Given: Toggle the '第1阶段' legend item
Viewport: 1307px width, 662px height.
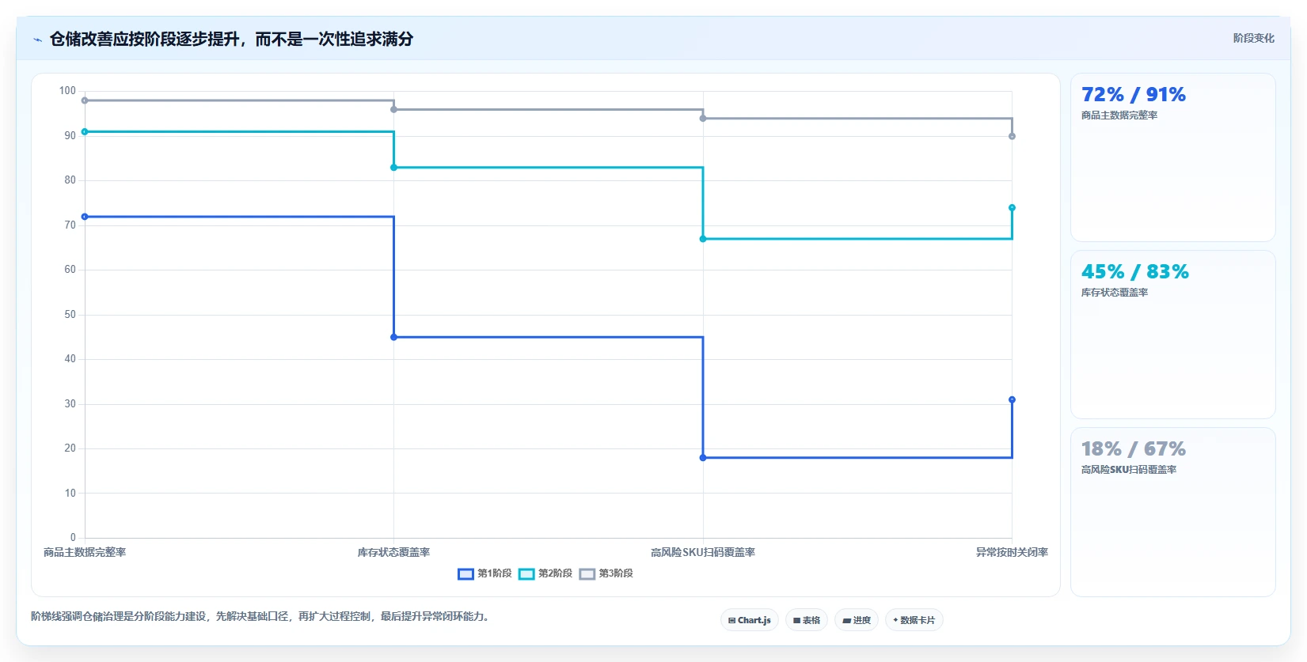Looking at the screenshot, I should [485, 573].
